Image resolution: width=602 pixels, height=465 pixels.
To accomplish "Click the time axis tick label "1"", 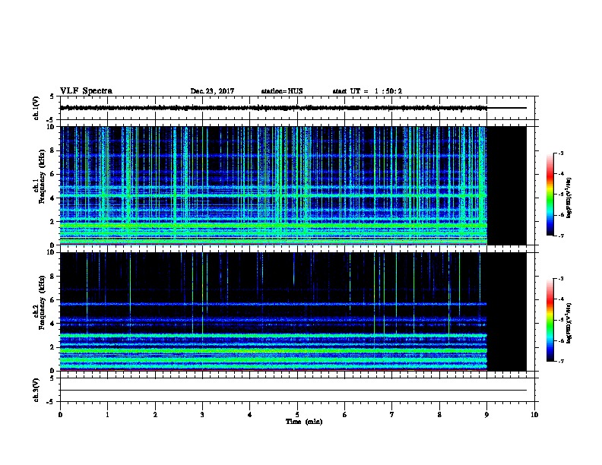I will pyautogui.click(x=107, y=414).
